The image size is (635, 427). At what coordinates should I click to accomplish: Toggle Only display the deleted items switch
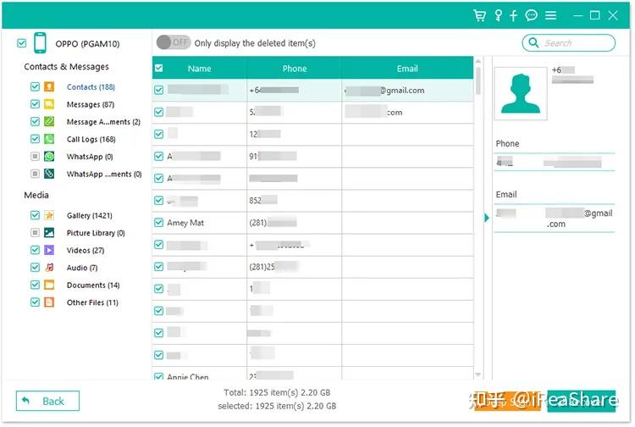point(174,42)
